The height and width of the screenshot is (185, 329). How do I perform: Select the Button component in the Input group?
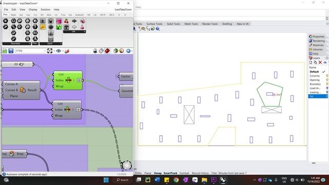(50, 27)
